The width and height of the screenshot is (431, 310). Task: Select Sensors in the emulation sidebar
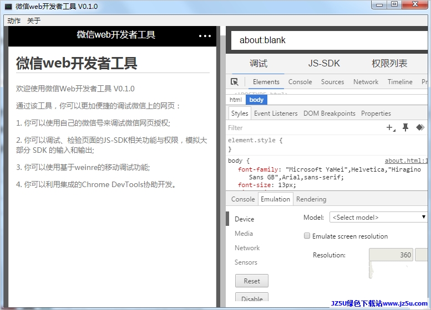coord(246,262)
